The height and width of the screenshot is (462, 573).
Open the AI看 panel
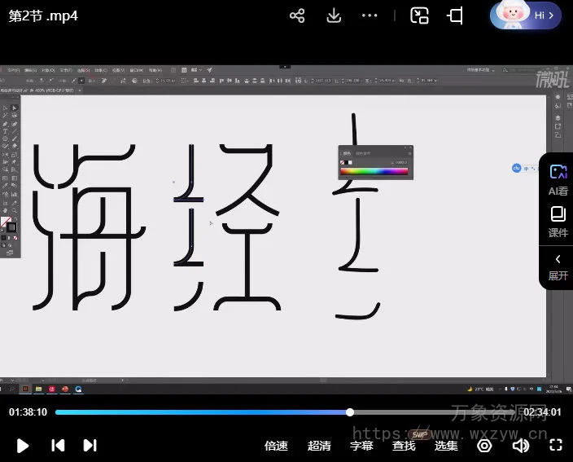pos(558,179)
